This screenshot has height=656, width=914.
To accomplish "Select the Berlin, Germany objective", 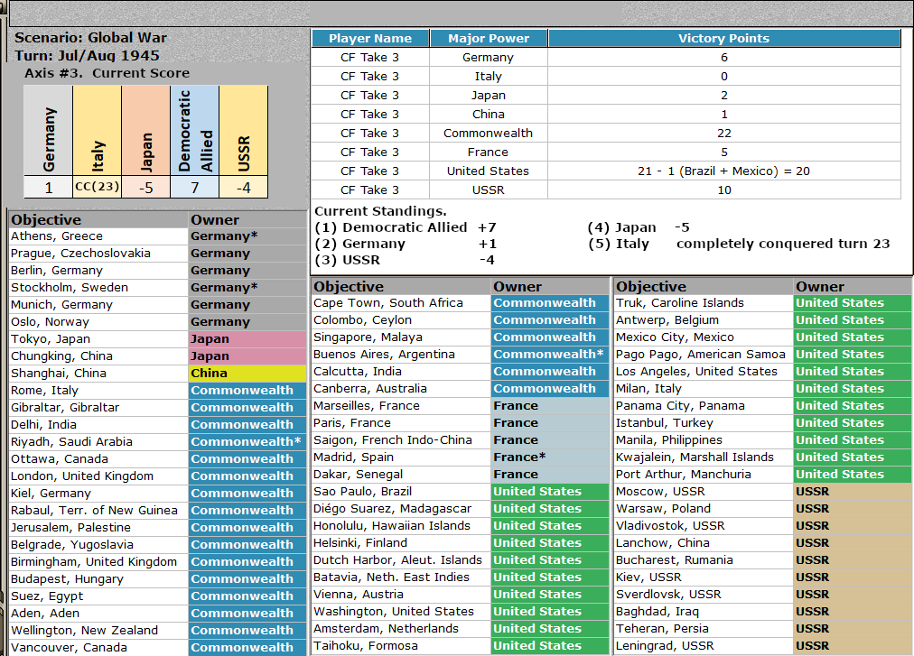I will 98,271.
